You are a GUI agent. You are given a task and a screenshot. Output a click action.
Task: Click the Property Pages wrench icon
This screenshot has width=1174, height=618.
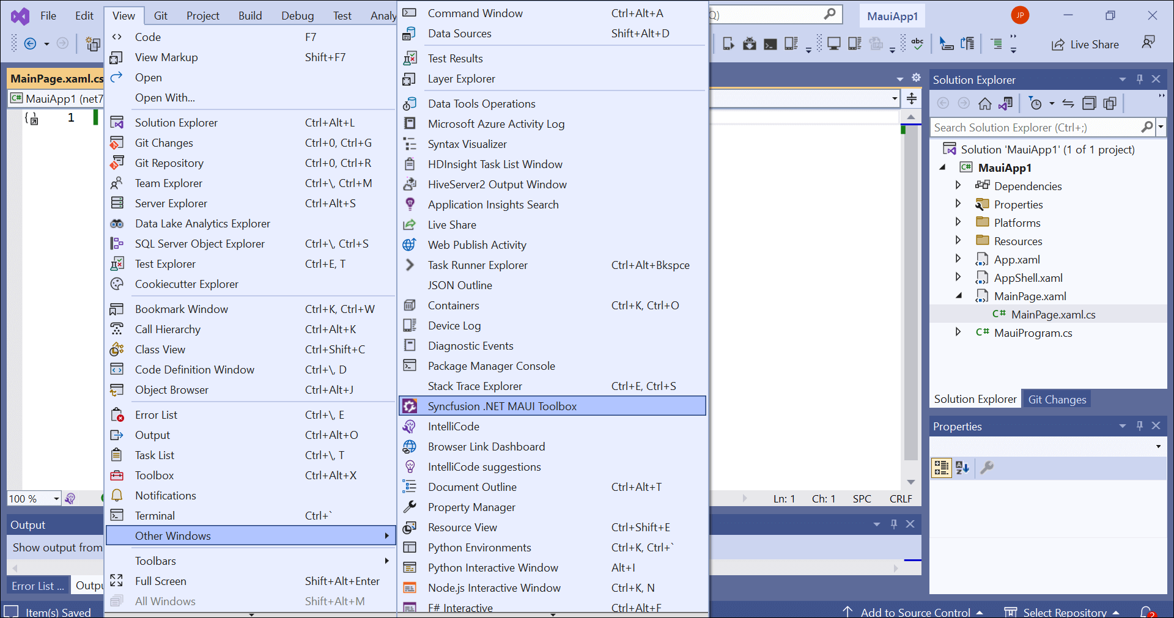point(986,468)
